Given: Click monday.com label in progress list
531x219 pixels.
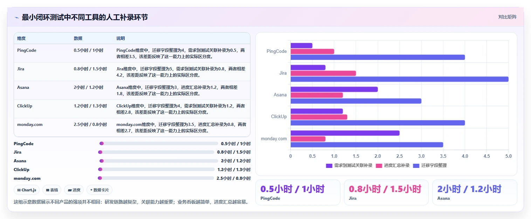Looking at the screenshot, I should 27,178.
